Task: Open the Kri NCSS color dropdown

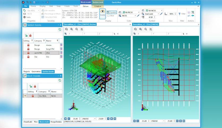Action: pos(139,12)
